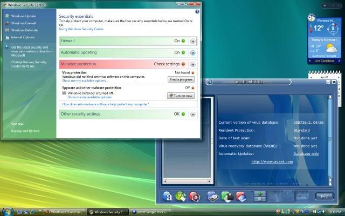Click calendar gadget next month arrow
The height and width of the screenshot is (216, 345).
coord(339,77)
